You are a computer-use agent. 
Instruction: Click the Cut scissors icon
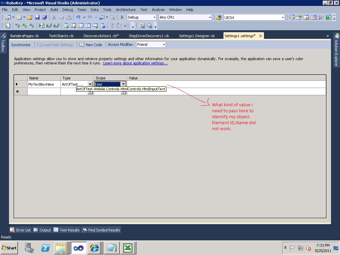pos(54,17)
